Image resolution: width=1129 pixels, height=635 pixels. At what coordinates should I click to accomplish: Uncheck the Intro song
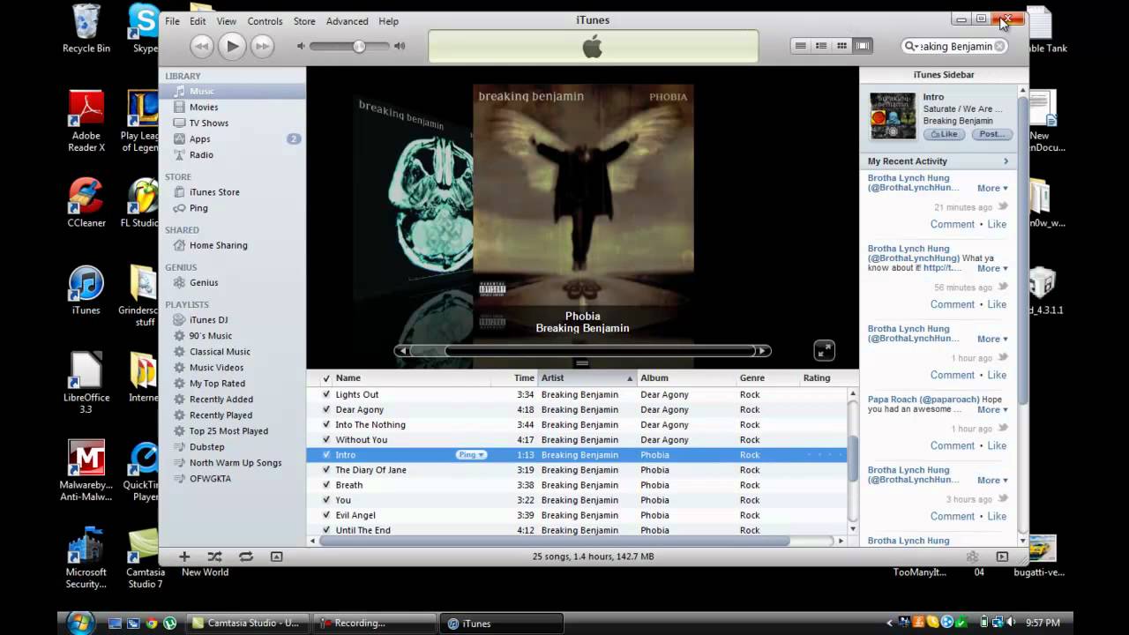[326, 454]
